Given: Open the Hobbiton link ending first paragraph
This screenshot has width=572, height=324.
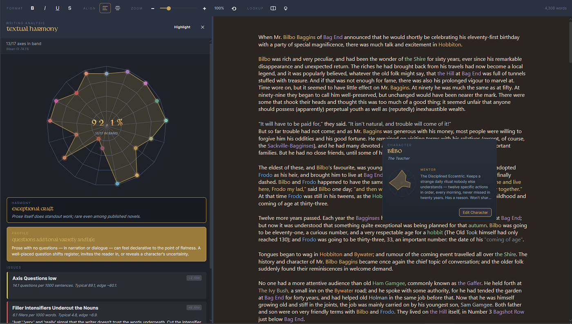Looking at the screenshot, I should (x=450, y=45).
